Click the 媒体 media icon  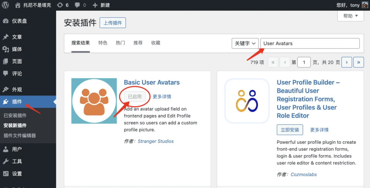pos(6,49)
